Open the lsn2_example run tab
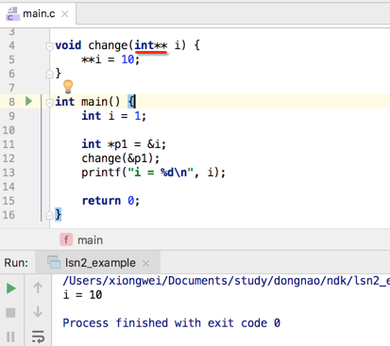The image size is (390, 346). (97, 263)
